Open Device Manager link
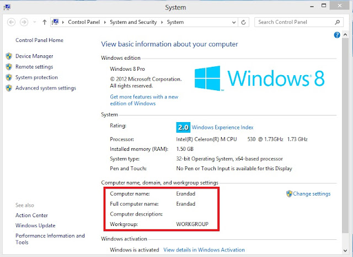This screenshot has width=353, height=257. (34, 56)
